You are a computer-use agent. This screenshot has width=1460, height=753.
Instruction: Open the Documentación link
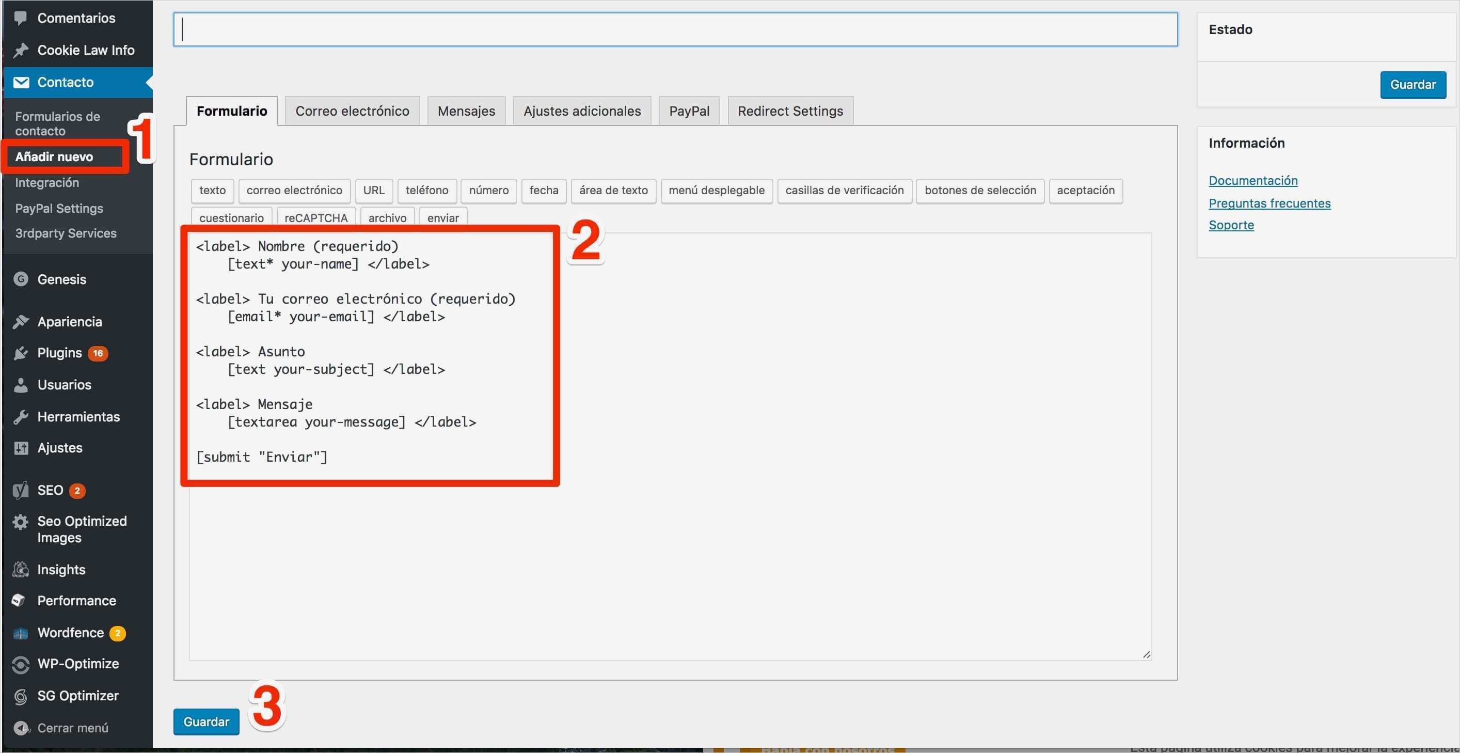(1252, 180)
